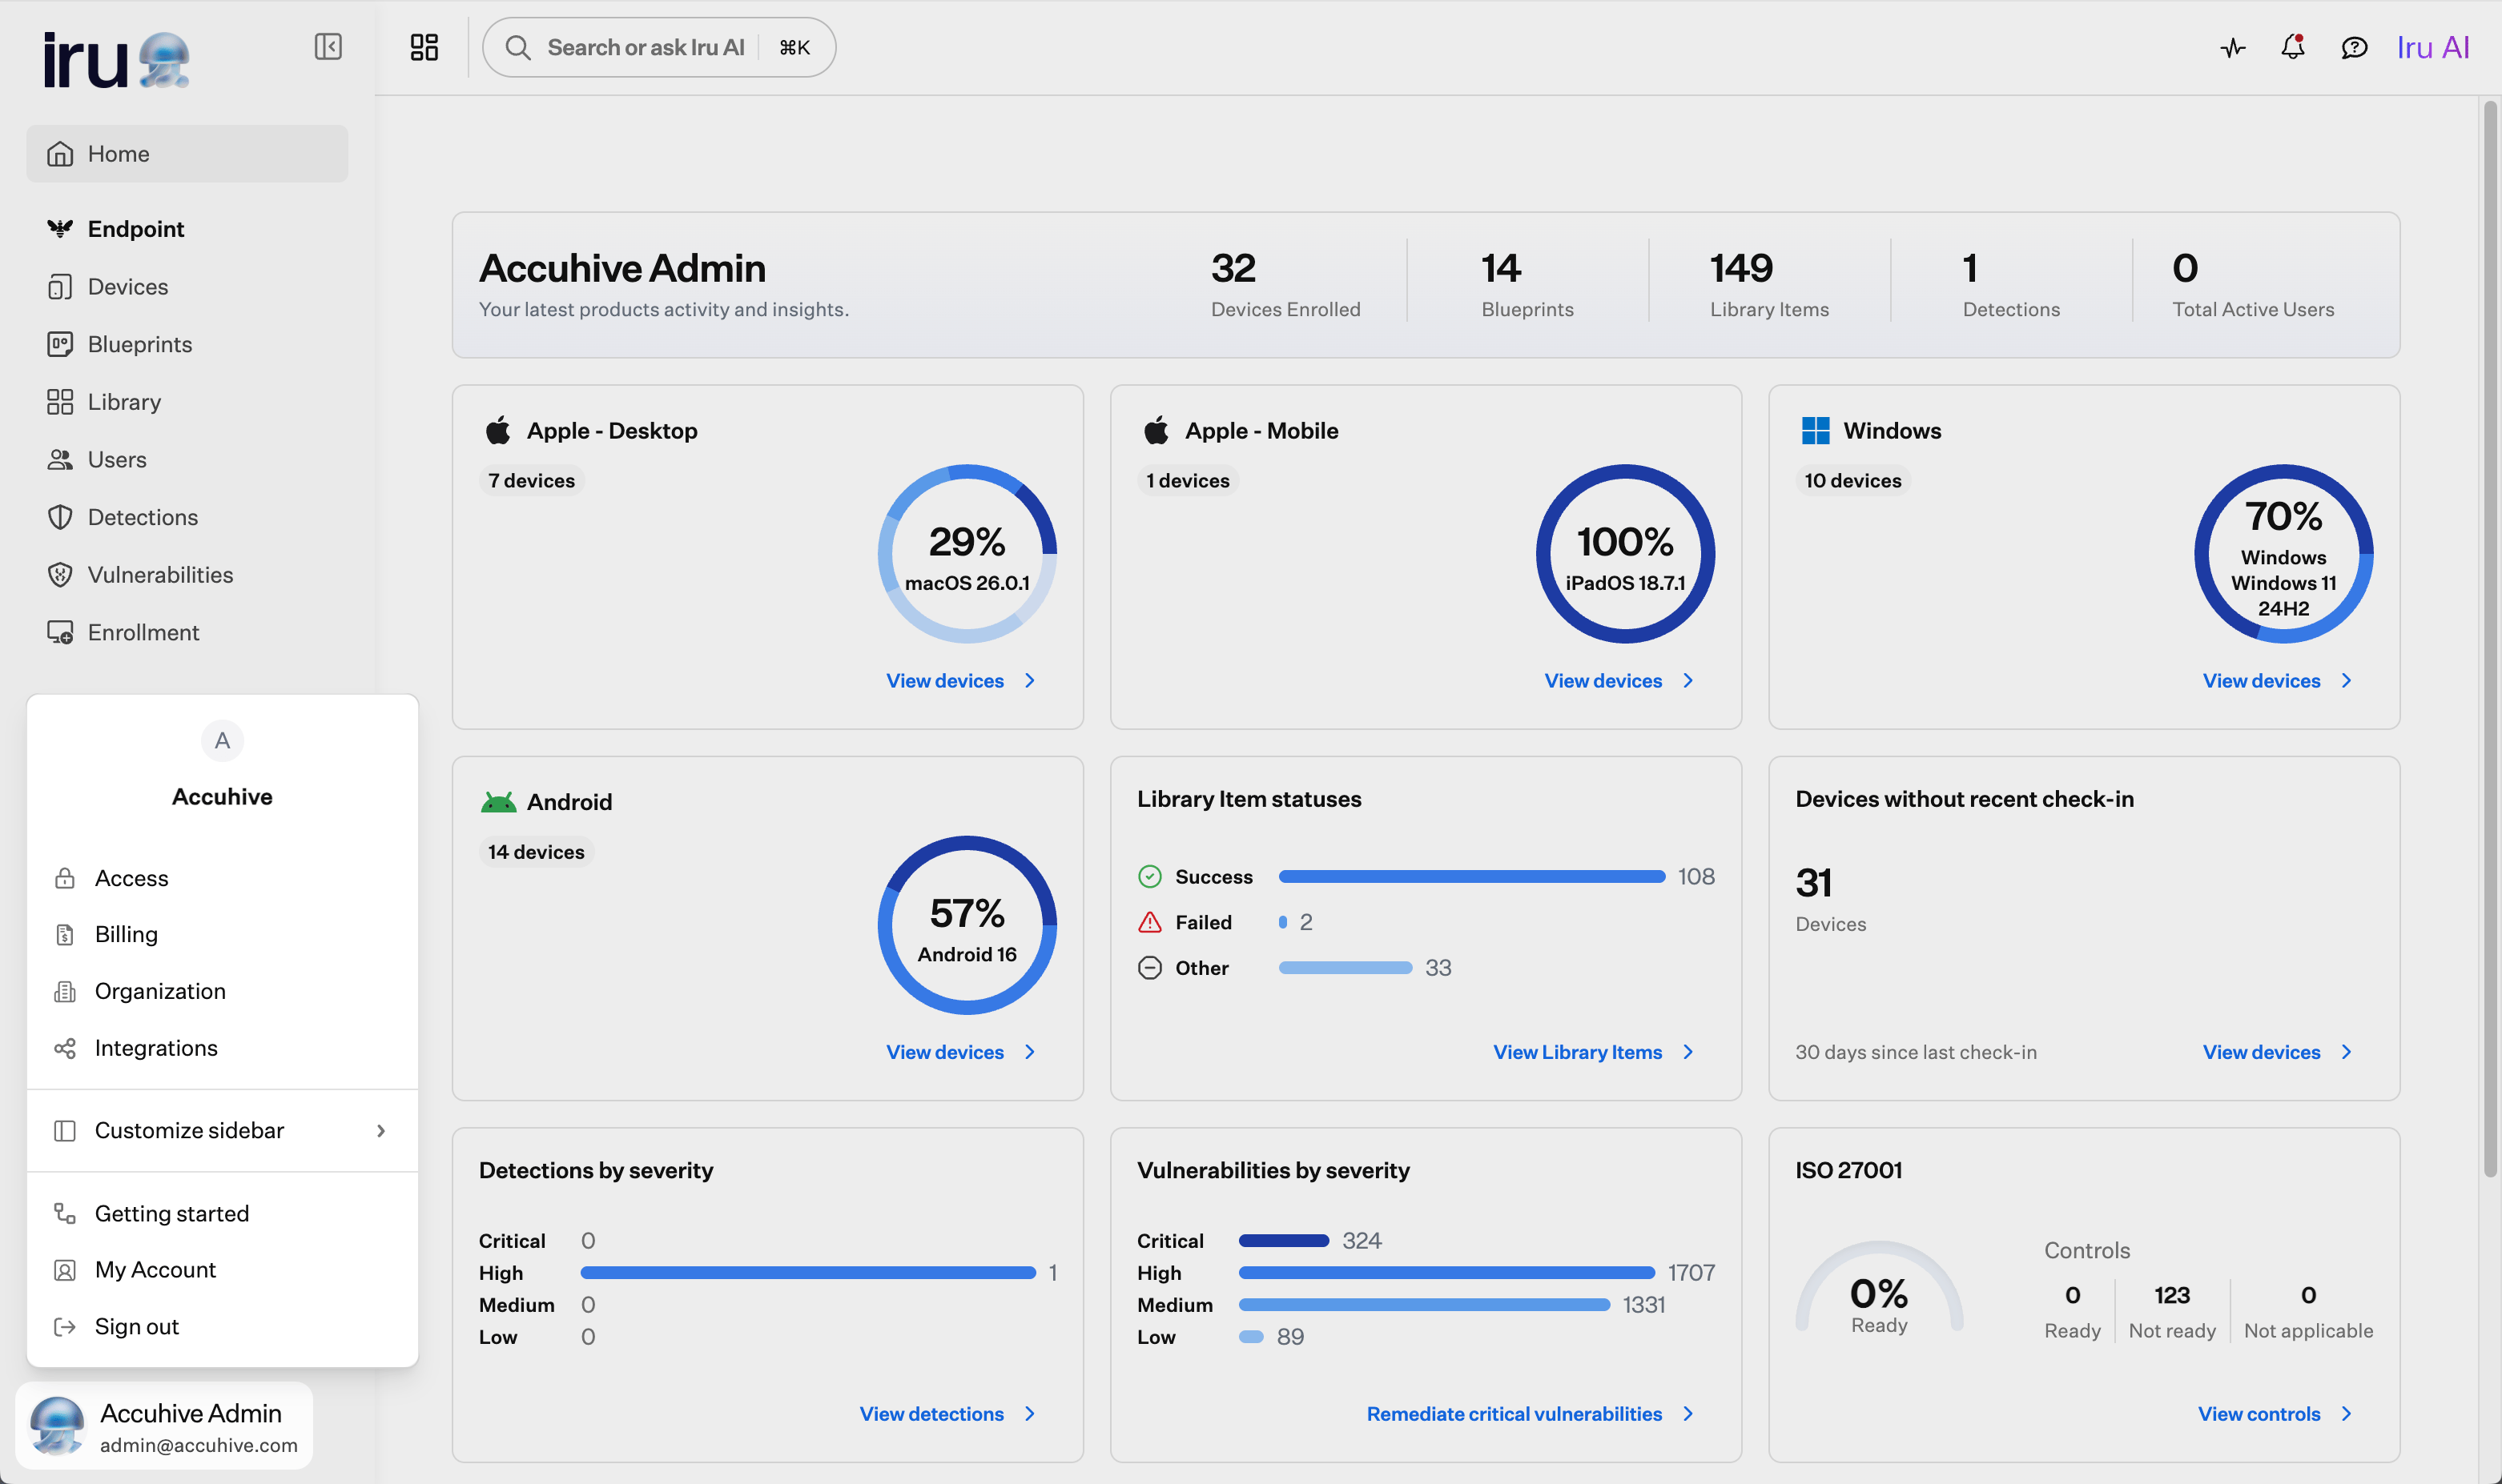This screenshot has height=1484, width=2502.
Task: Open the dashboard grid icon in top bar
Action: coord(424,47)
